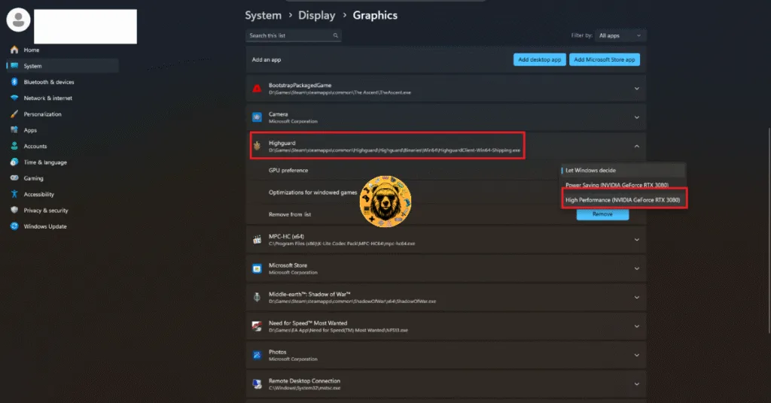
Task: Click Optimizations for windowed games text
Action: [x=312, y=192]
